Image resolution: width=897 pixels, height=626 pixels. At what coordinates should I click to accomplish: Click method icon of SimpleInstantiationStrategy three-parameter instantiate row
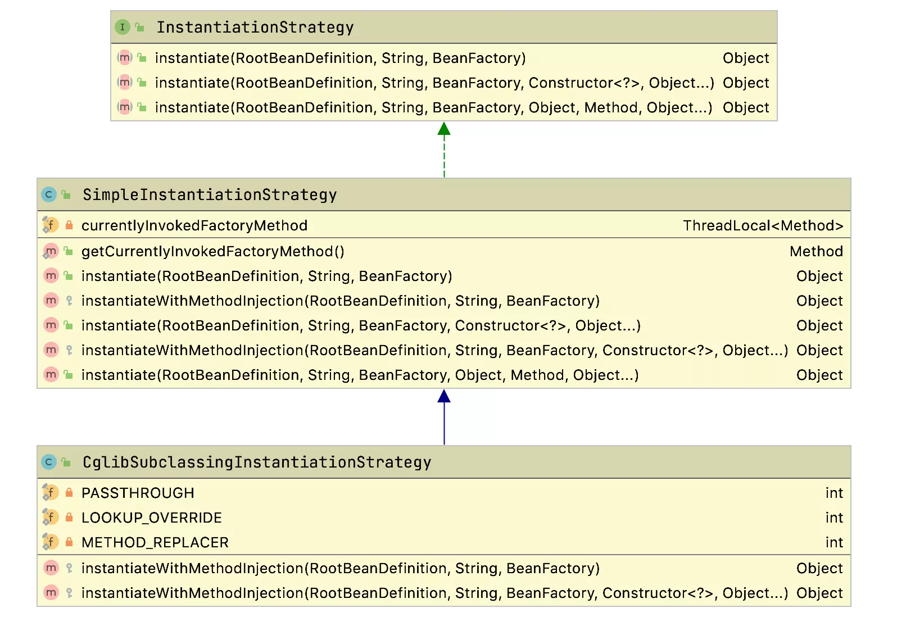click(x=51, y=275)
